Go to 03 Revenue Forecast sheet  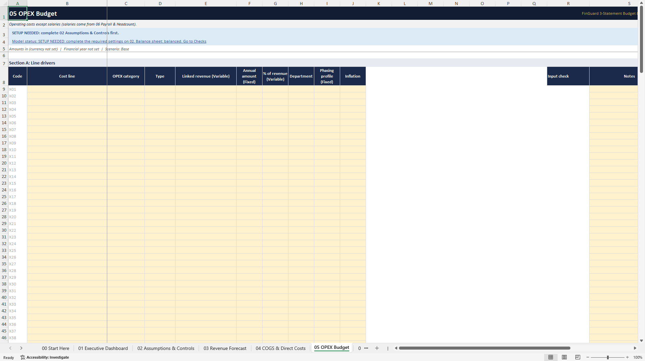click(225, 348)
